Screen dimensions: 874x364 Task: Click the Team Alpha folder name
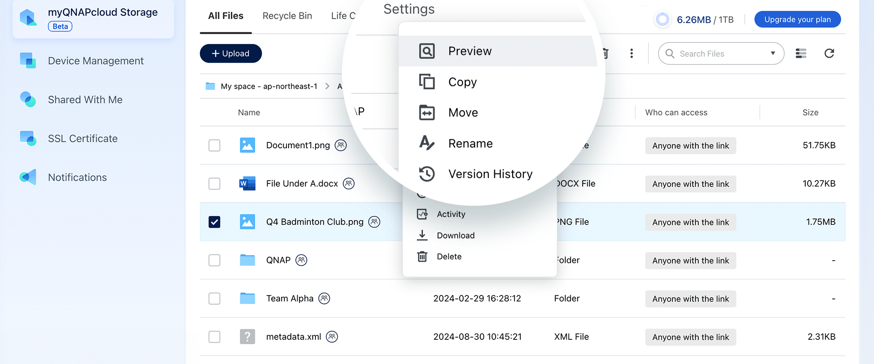pos(290,298)
